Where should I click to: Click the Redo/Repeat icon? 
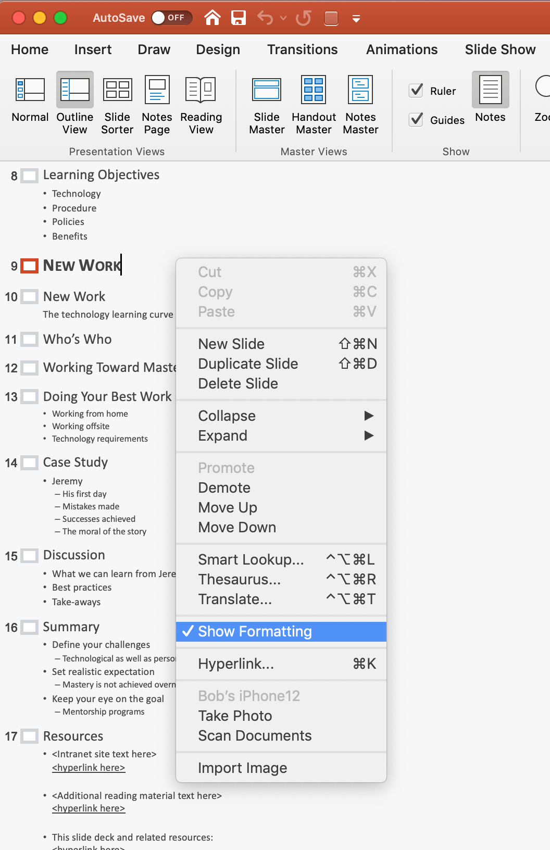click(303, 18)
